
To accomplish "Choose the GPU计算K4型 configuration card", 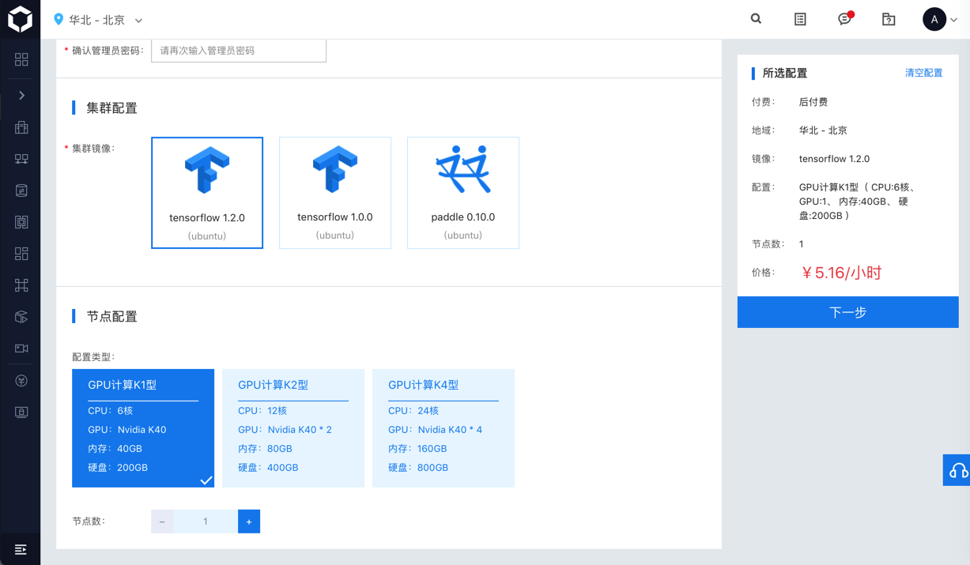I will pyautogui.click(x=443, y=428).
